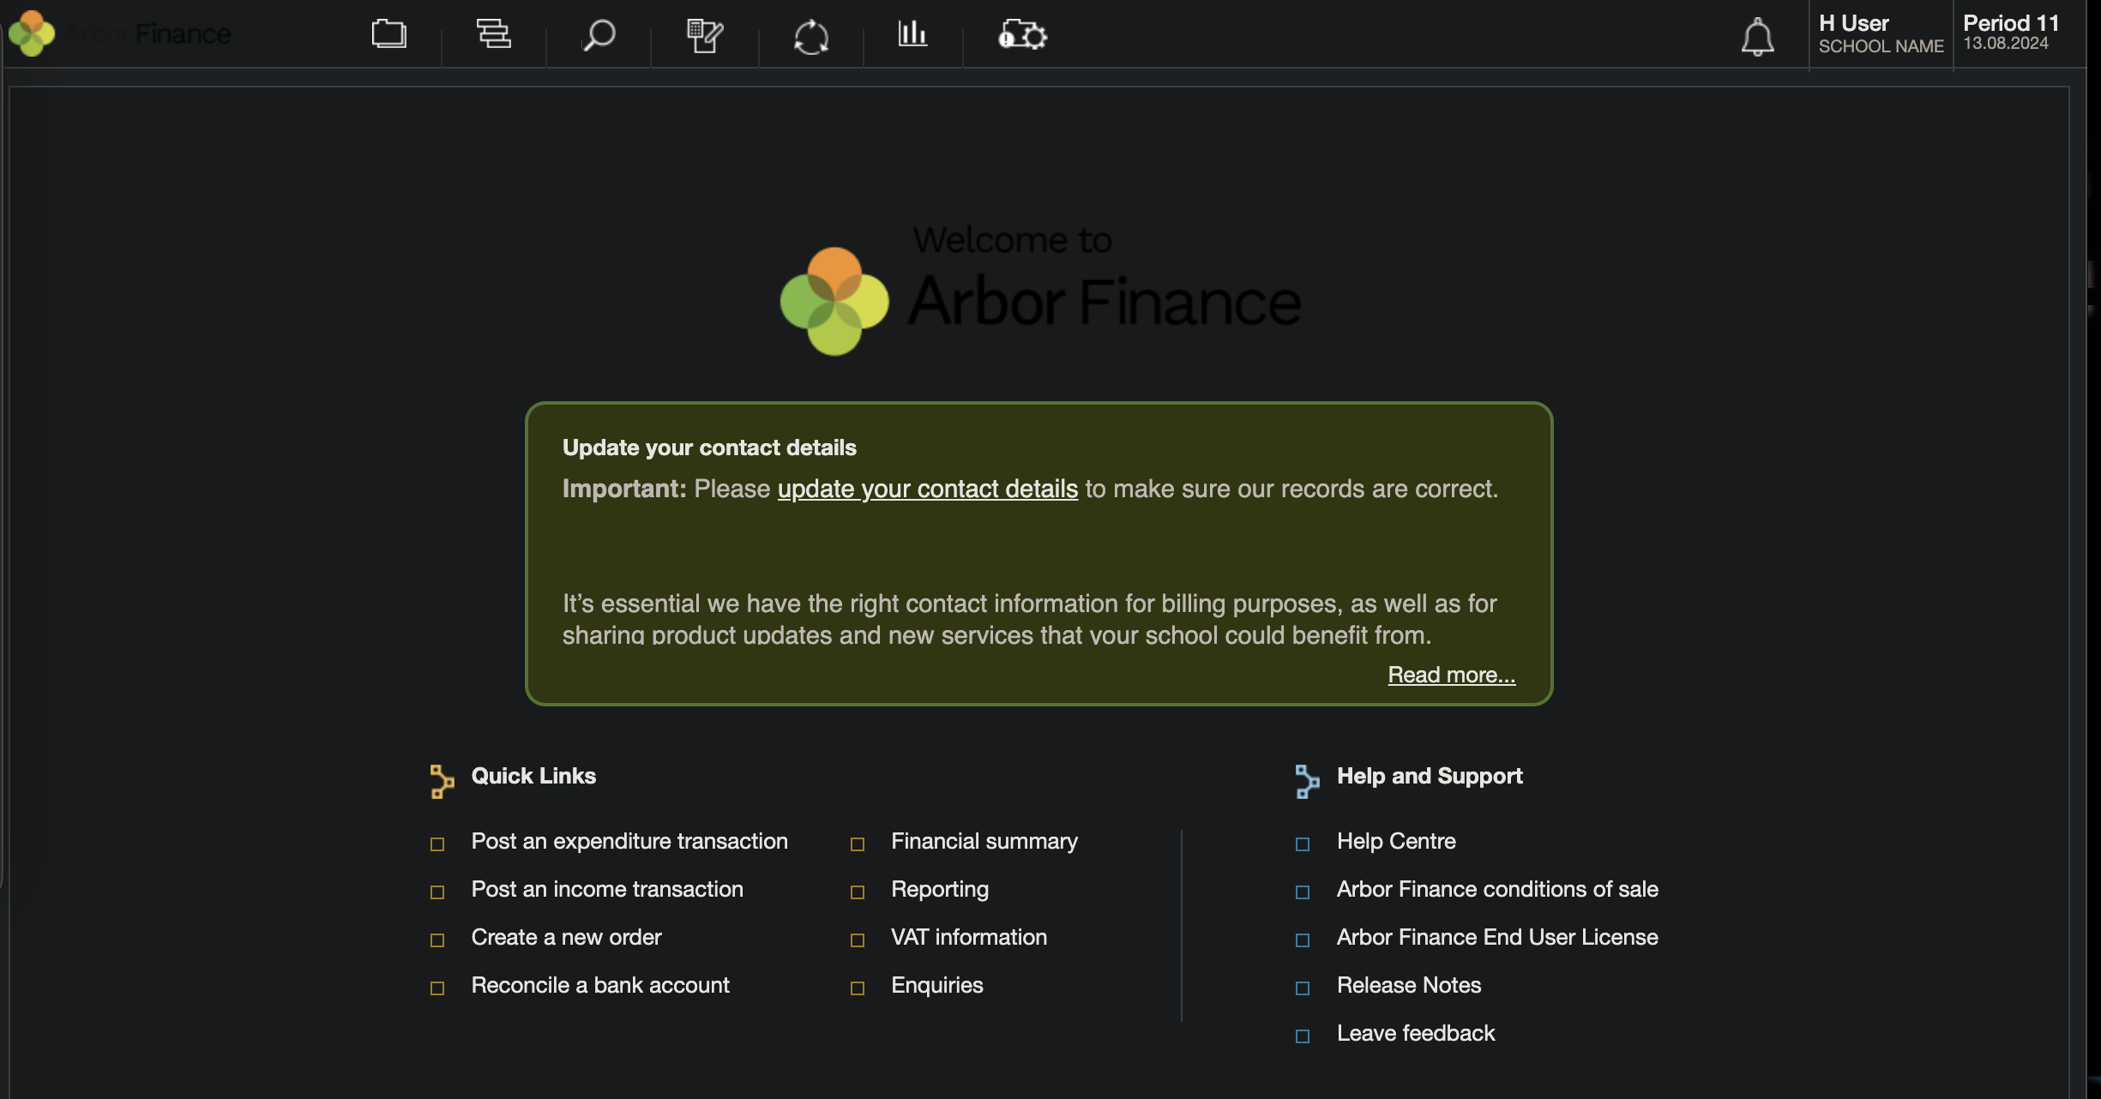This screenshot has width=2101, height=1099.
Task: Open the H User account menu
Action: click(x=1880, y=33)
